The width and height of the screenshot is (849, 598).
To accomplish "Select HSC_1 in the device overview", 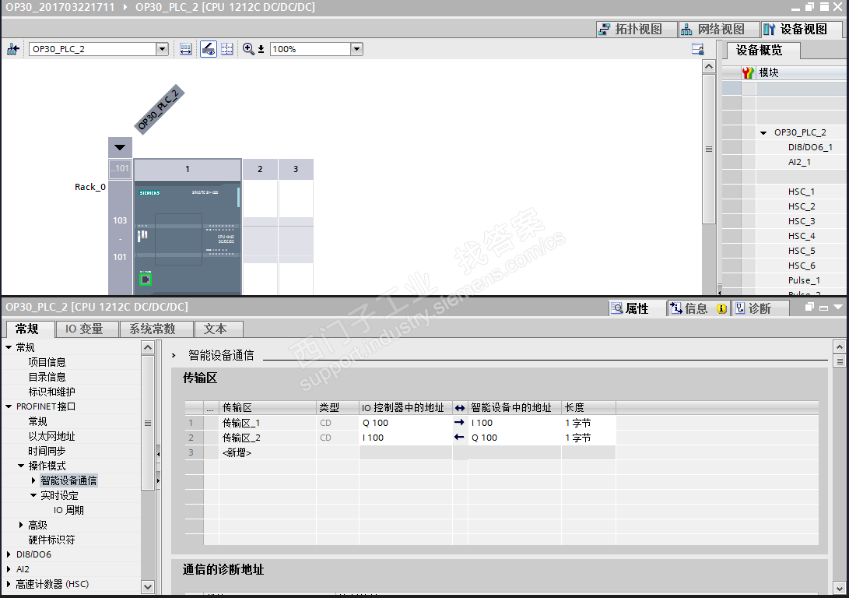I will pos(802,192).
